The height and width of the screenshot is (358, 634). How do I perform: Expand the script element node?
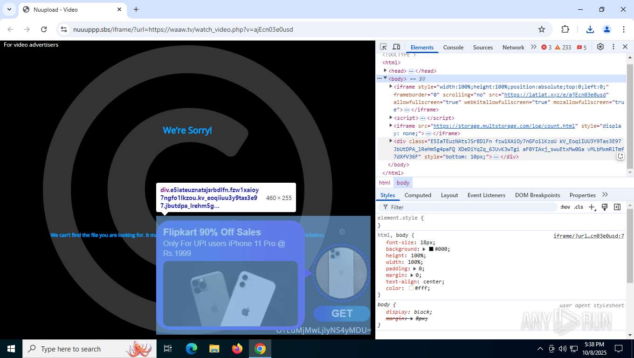(x=391, y=117)
